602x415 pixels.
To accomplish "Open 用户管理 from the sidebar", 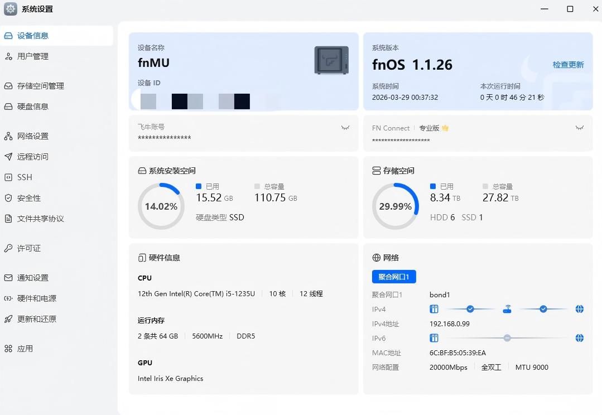I will tap(33, 56).
